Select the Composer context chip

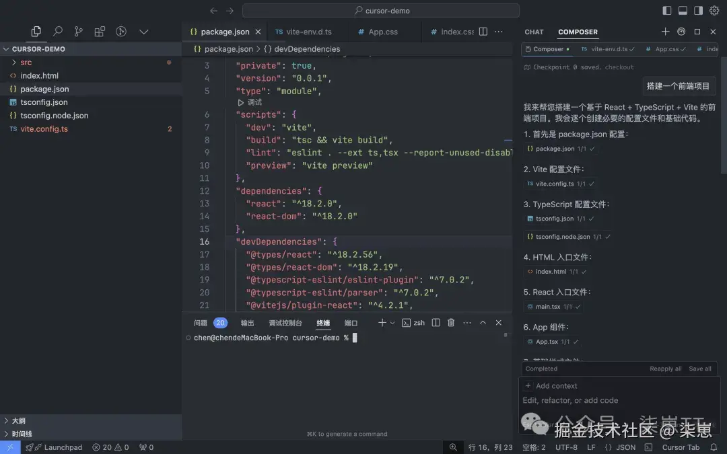[x=547, y=49]
